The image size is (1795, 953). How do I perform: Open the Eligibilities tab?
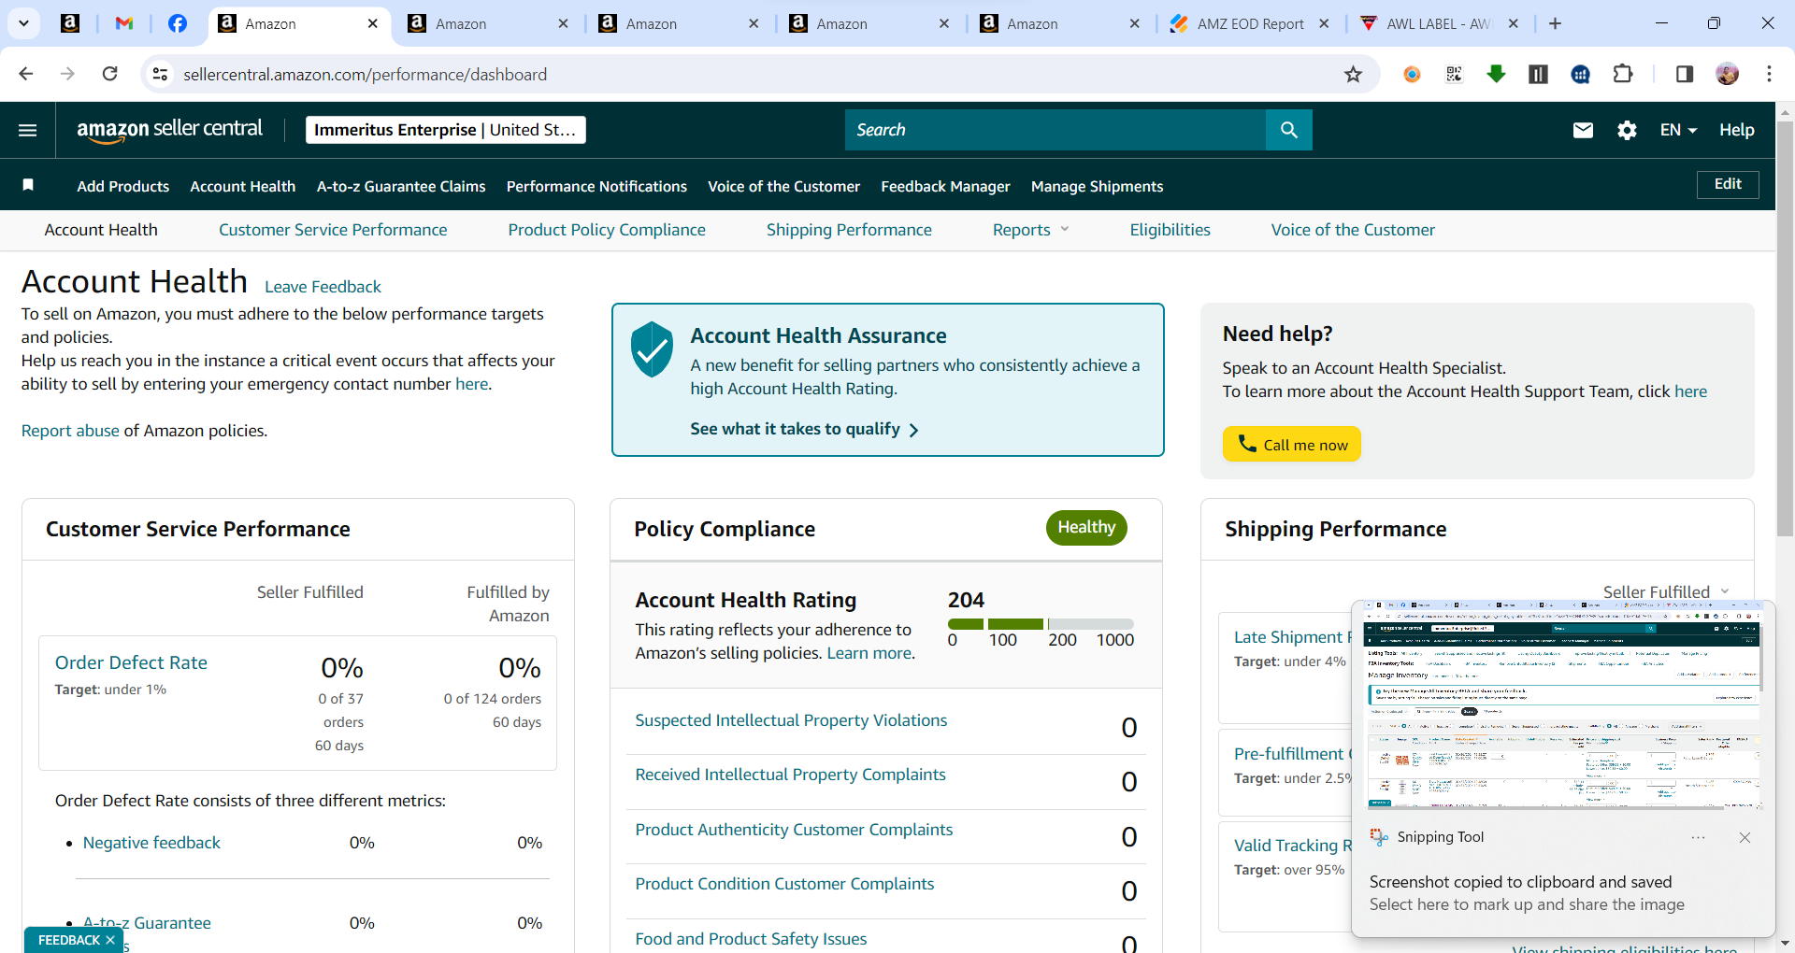[1170, 230]
